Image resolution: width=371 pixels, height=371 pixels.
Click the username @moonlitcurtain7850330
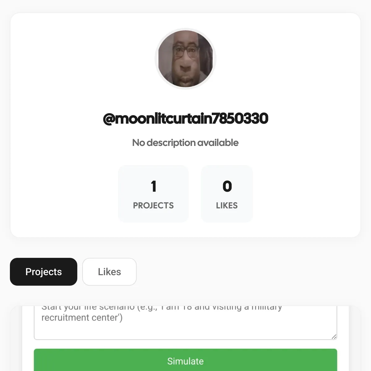(185, 118)
